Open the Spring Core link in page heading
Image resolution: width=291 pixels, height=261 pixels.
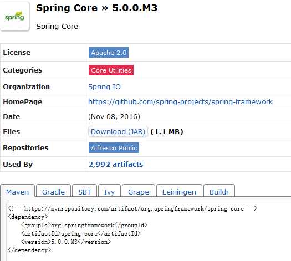click(x=67, y=8)
